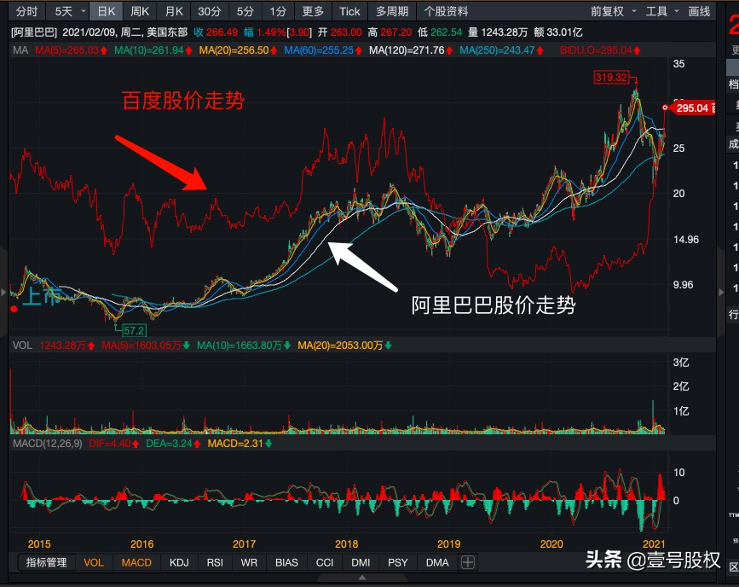Switch to the 周K weekly chart tab
This screenshot has width=739, height=587.
(141, 11)
